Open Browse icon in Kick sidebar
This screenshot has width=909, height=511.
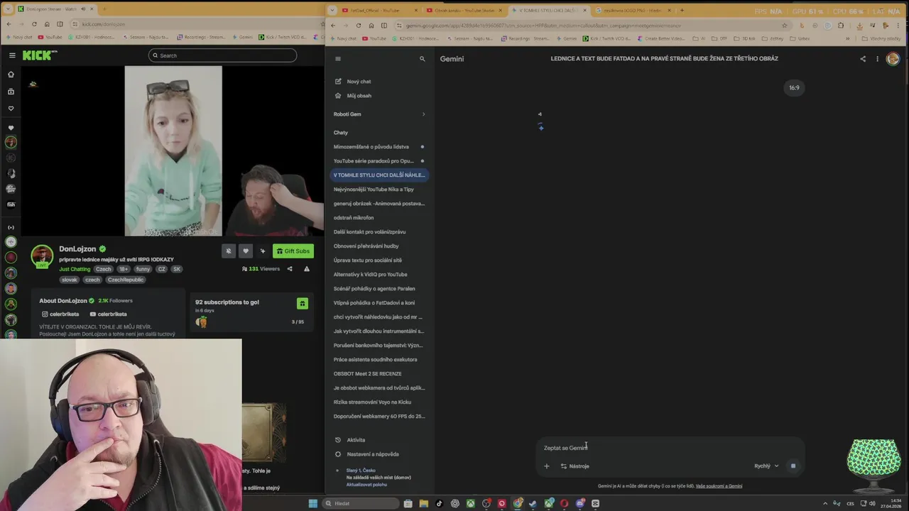coord(11,92)
